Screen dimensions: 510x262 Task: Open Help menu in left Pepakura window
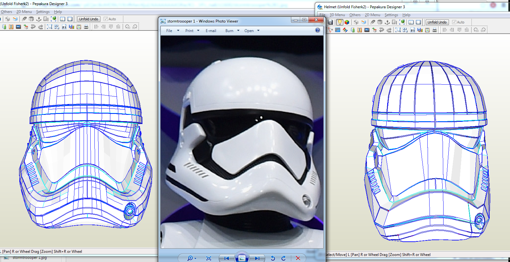point(58,12)
